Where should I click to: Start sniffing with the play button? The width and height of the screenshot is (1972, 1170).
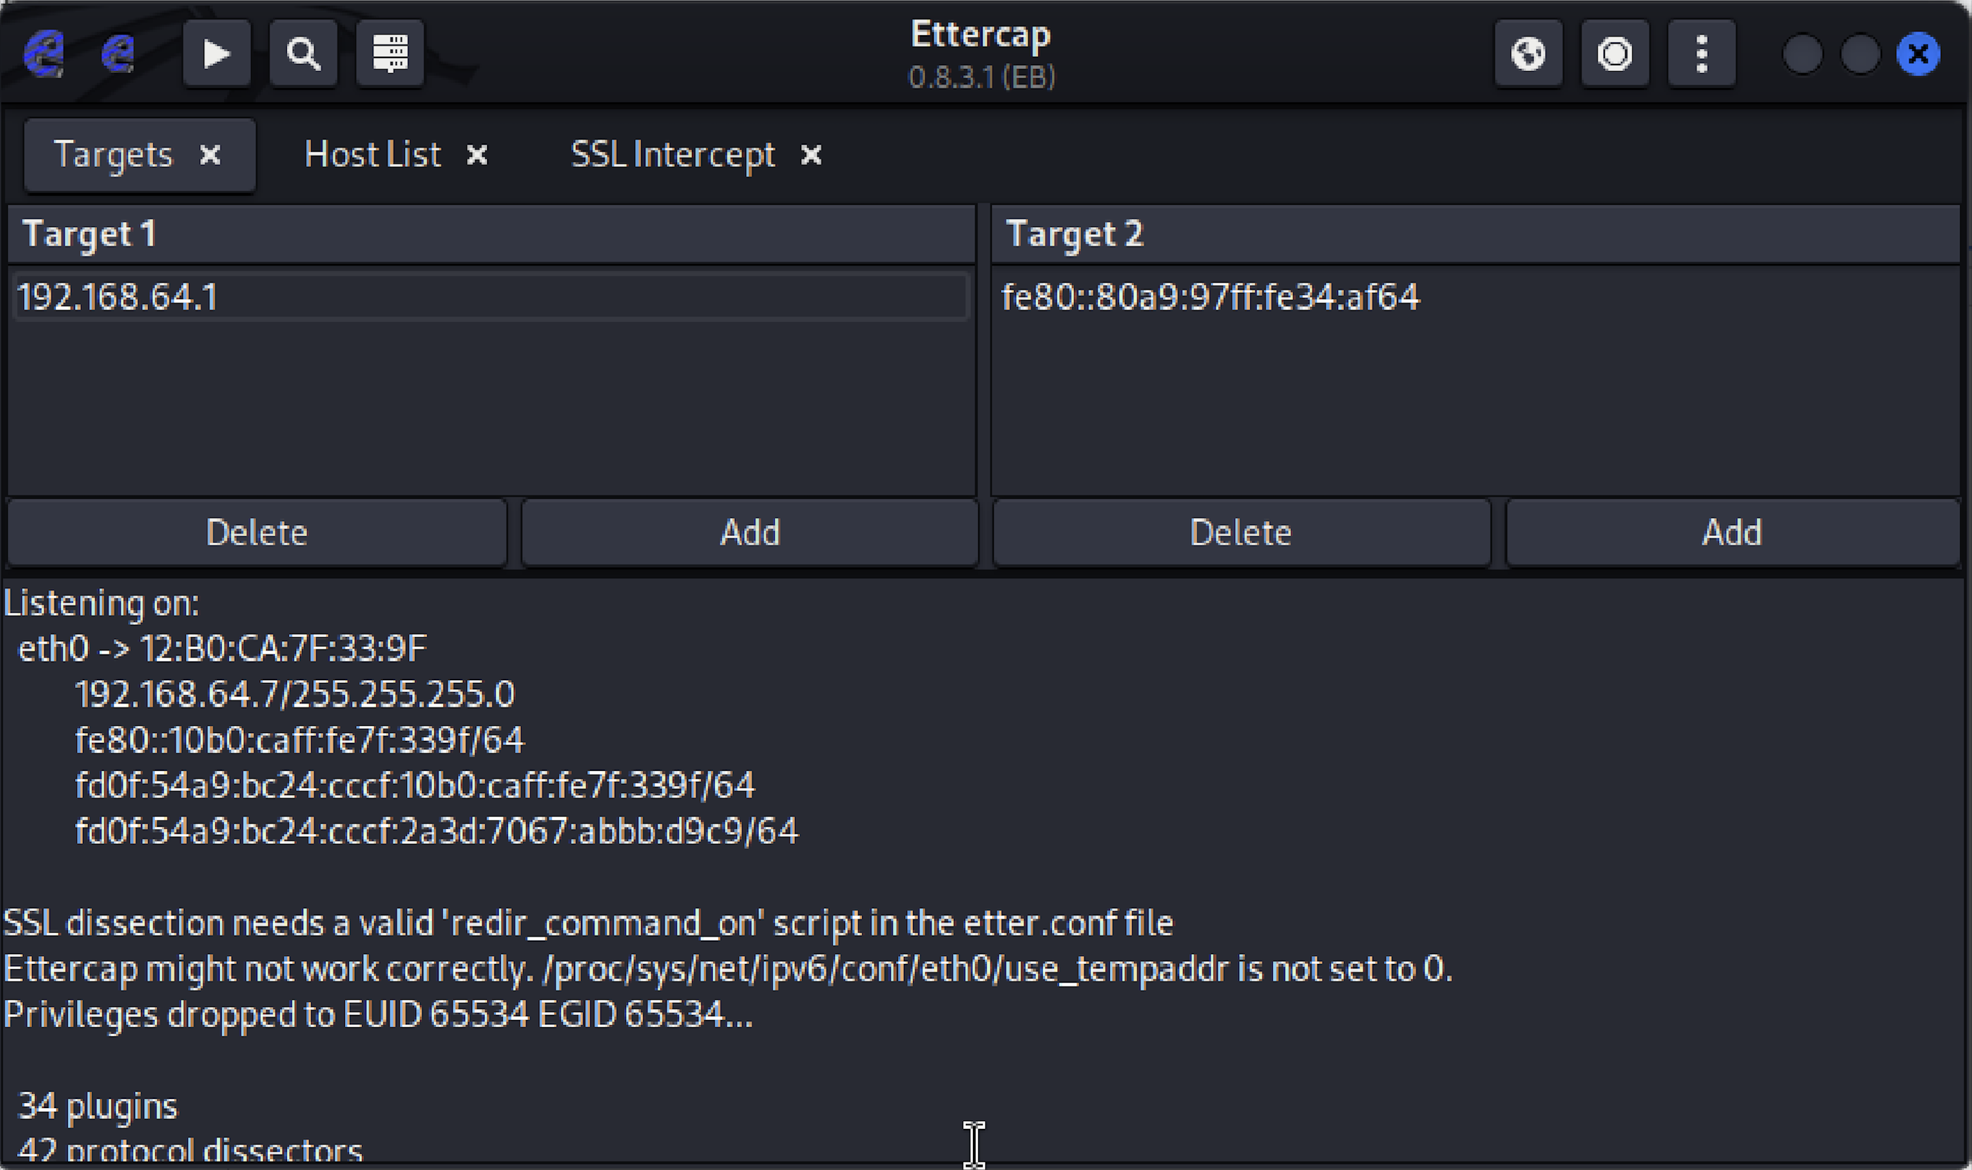coord(217,53)
